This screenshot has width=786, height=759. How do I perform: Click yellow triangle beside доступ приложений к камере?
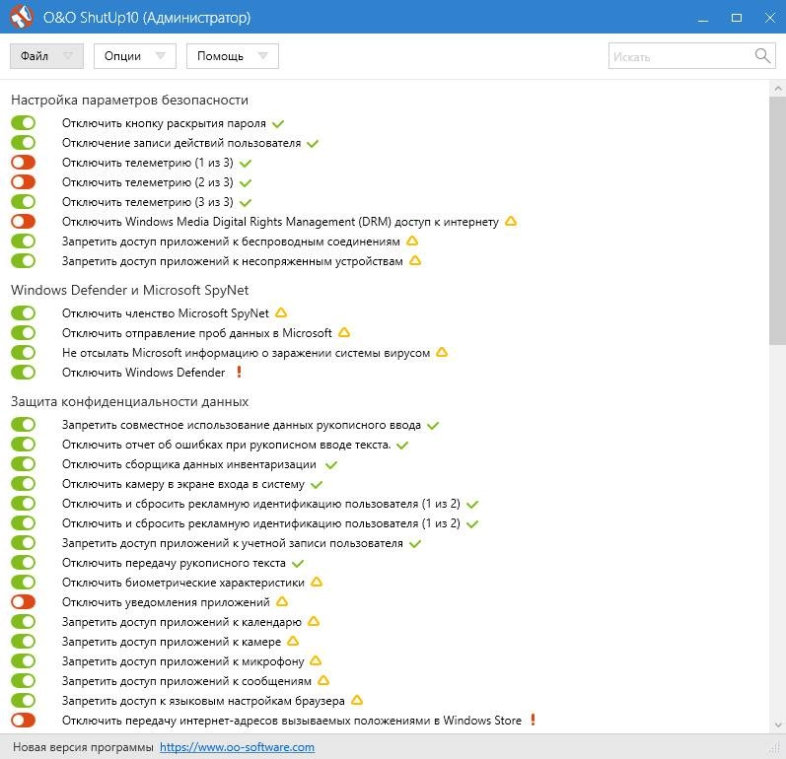click(x=293, y=642)
